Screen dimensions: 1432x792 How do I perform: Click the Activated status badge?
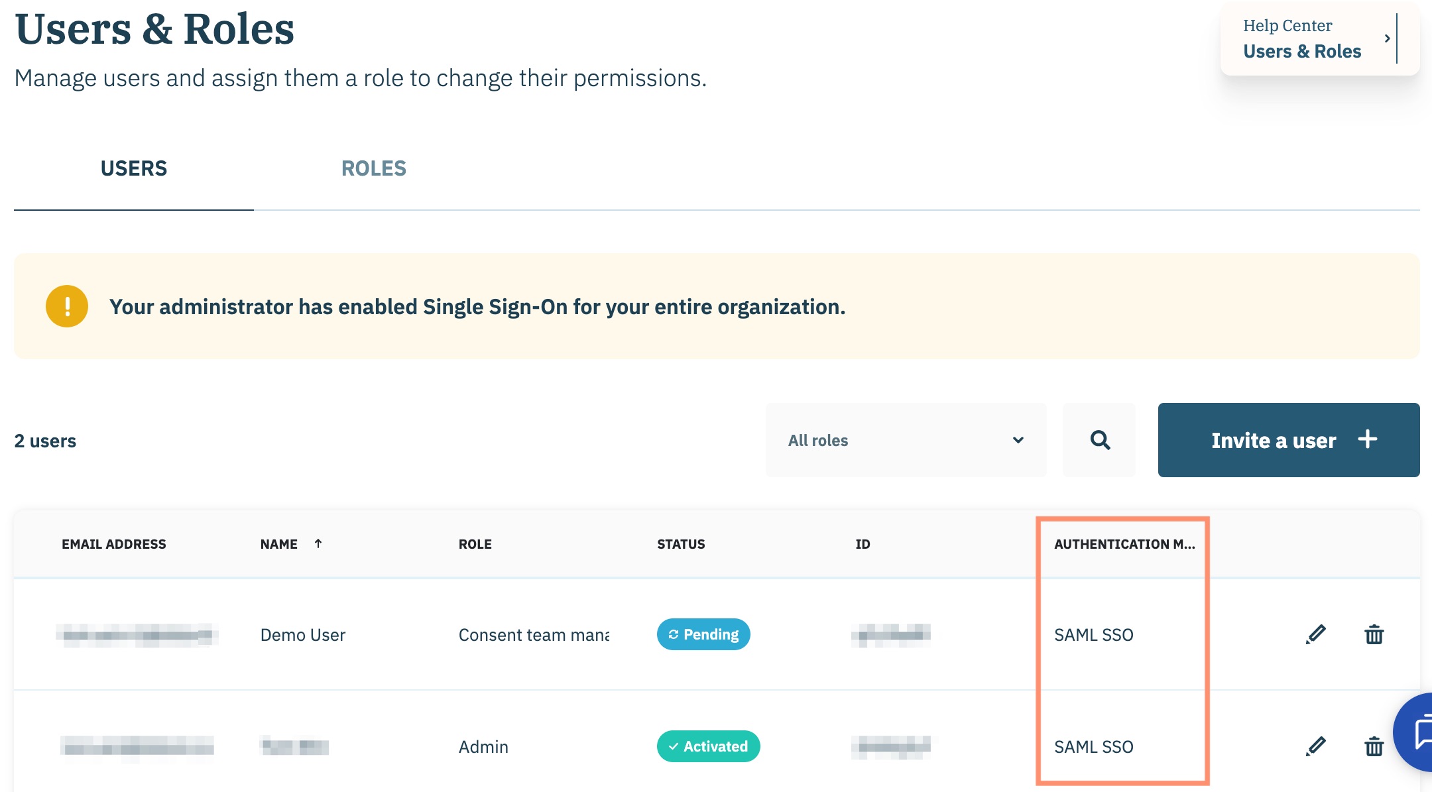coord(708,746)
